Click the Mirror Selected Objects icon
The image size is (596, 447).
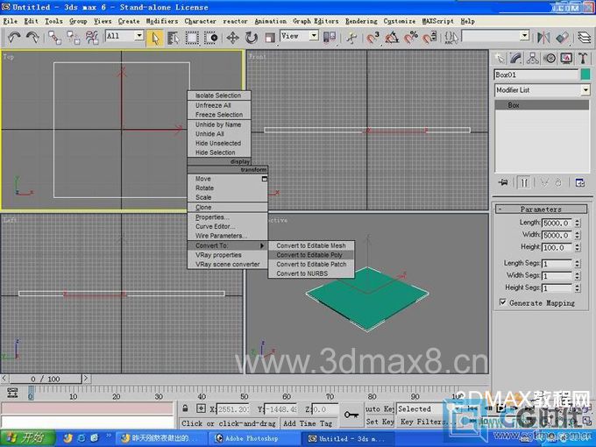point(543,37)
